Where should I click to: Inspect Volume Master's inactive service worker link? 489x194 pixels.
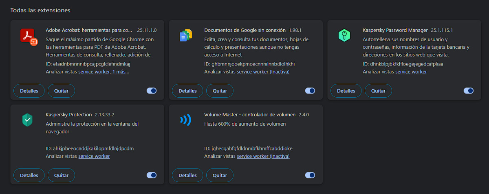click(x=263, y=156)
